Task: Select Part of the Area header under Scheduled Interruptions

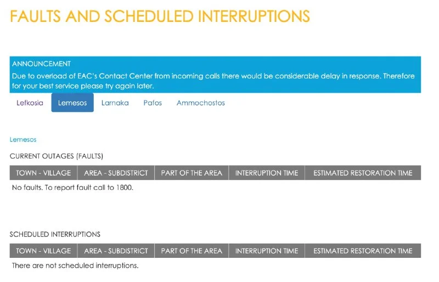Action: coord(192,251)
